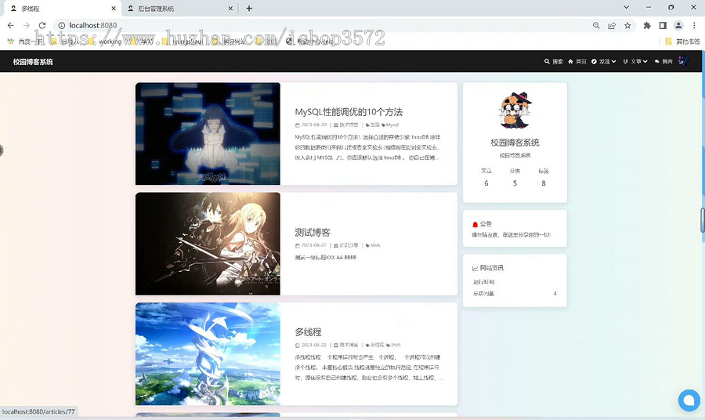Screen dimensions: 705x420
Task: Click the 生活 tag on the MySQL article
Action: 373,125
